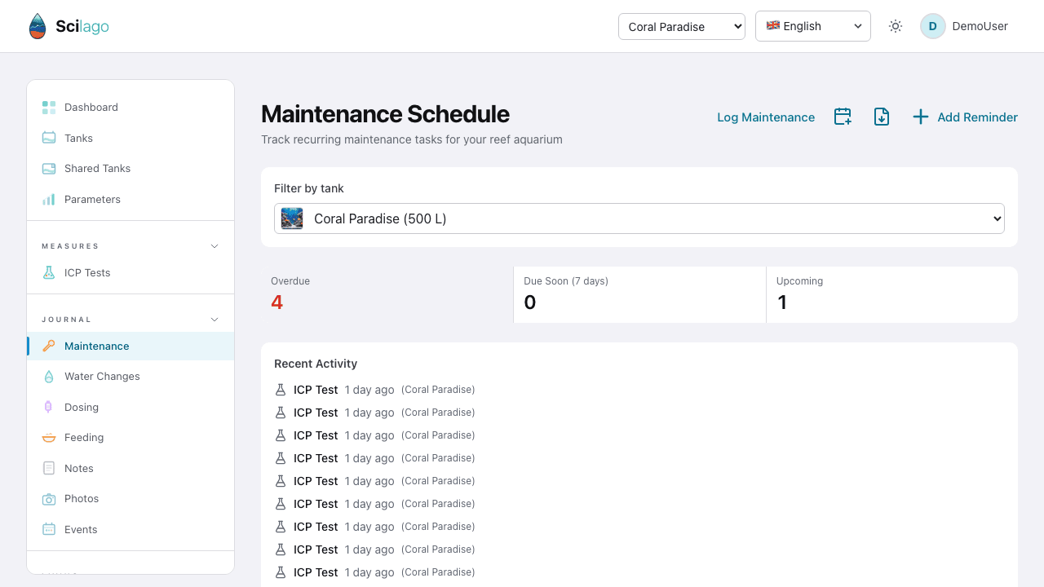Click the Dosing syringe icon

click(x=49, y=407)
